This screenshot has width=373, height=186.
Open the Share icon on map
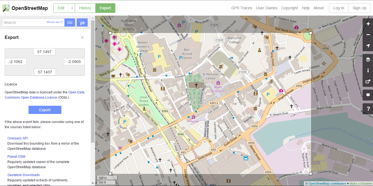tap(368, 81)
